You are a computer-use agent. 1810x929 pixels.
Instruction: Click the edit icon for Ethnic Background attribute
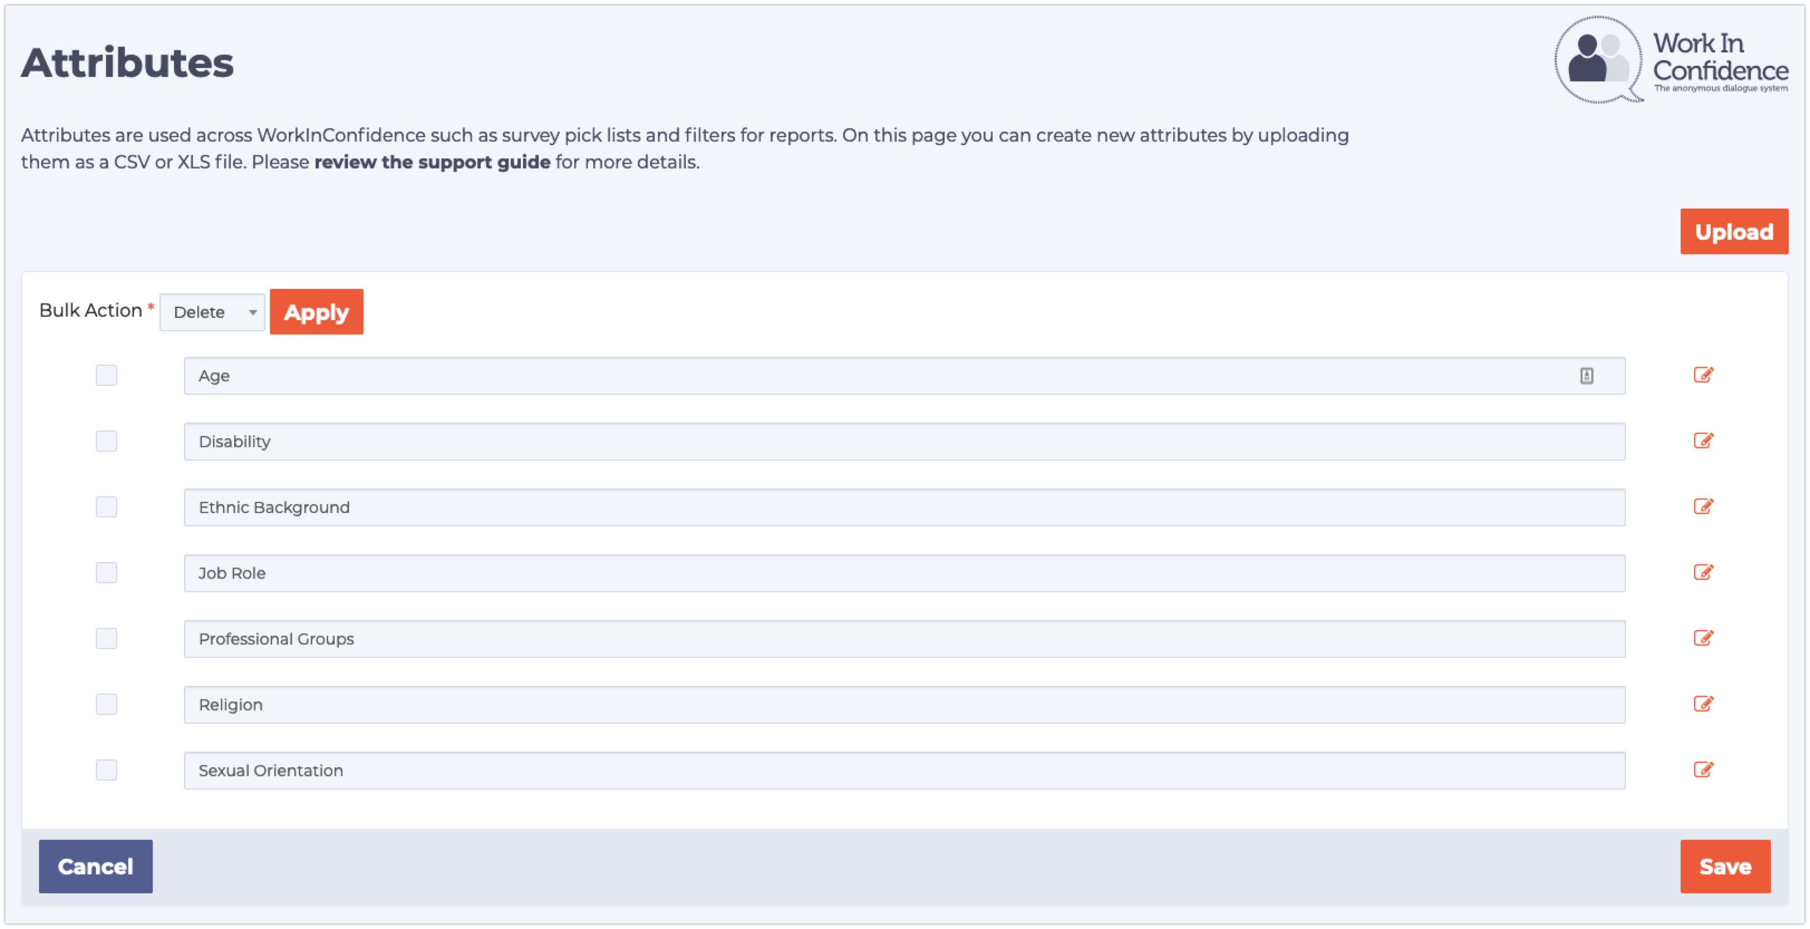[1702, 506]
